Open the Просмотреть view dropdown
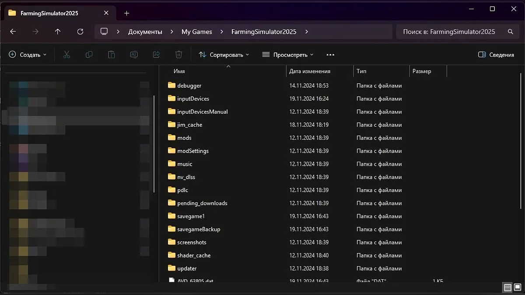 [287, 55]
